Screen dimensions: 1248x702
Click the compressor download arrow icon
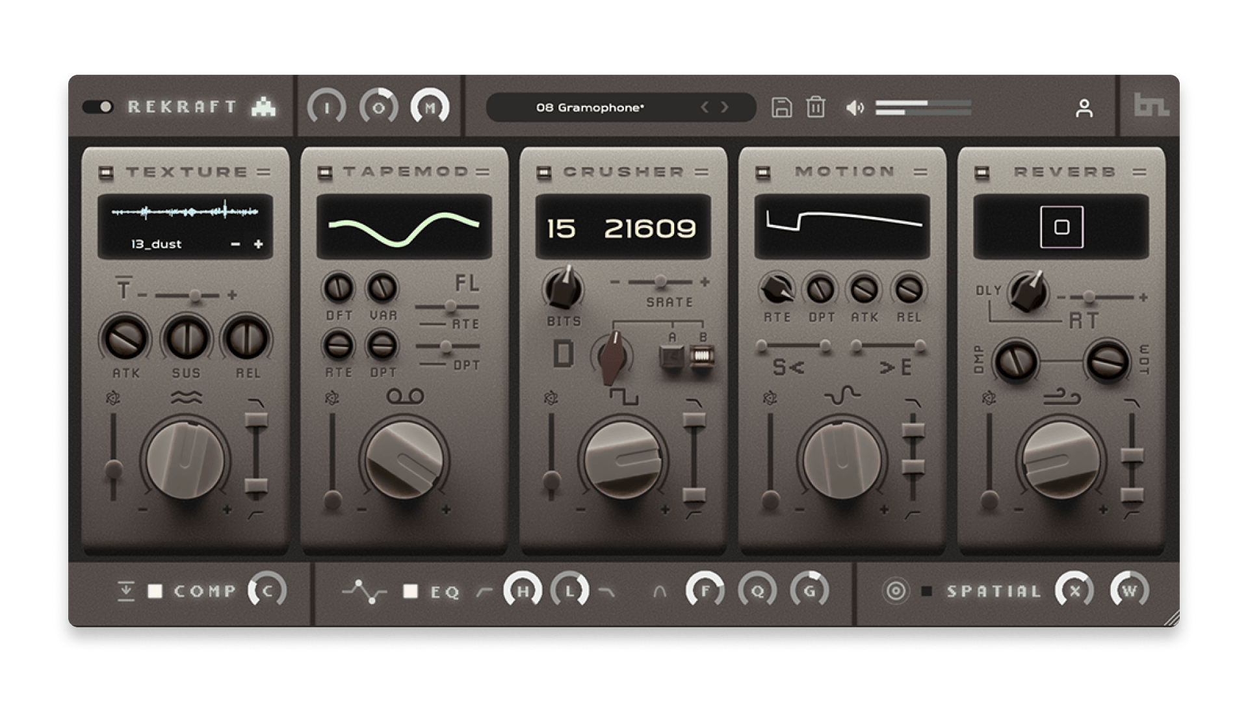(126, 591)
